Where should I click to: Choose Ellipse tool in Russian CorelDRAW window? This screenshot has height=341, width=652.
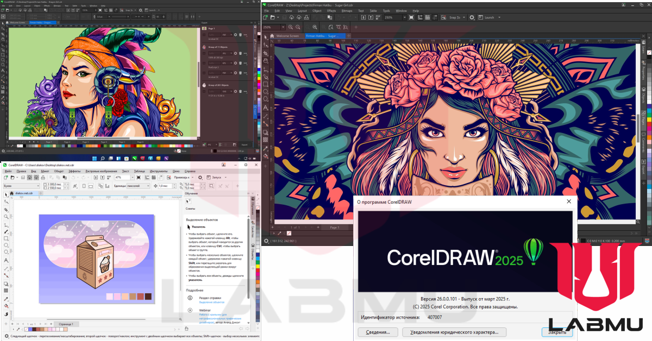6,245
